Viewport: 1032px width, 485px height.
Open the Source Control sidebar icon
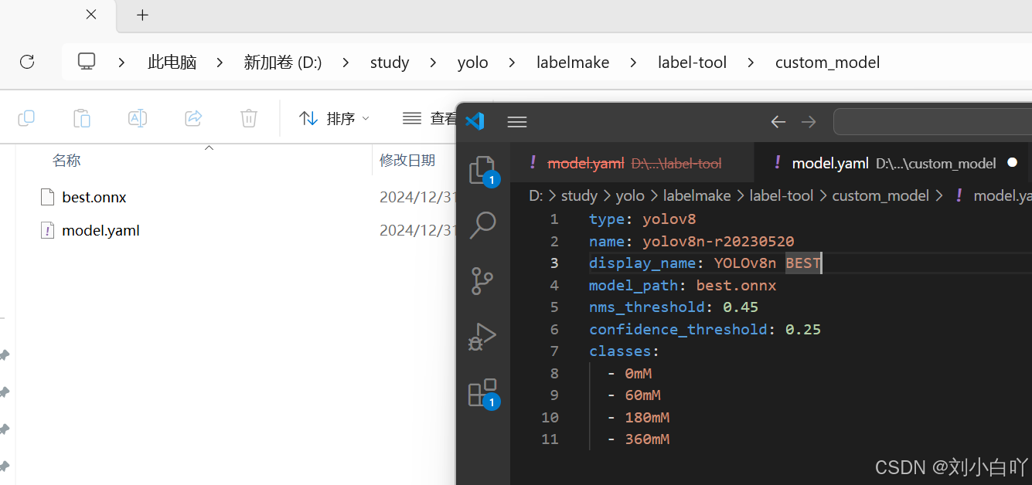tap(482, 281)
